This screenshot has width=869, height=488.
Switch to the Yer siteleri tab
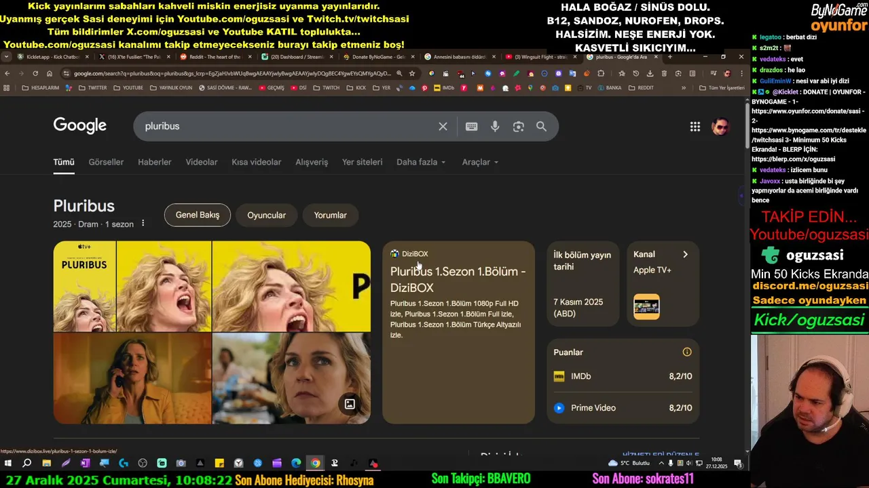click(362, 162)
